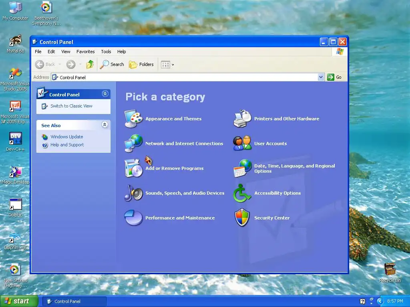The height and width of the screenshot is (307, 410).
Task: Open Printers and Other Hardware icon
Action: click(242, 119)
